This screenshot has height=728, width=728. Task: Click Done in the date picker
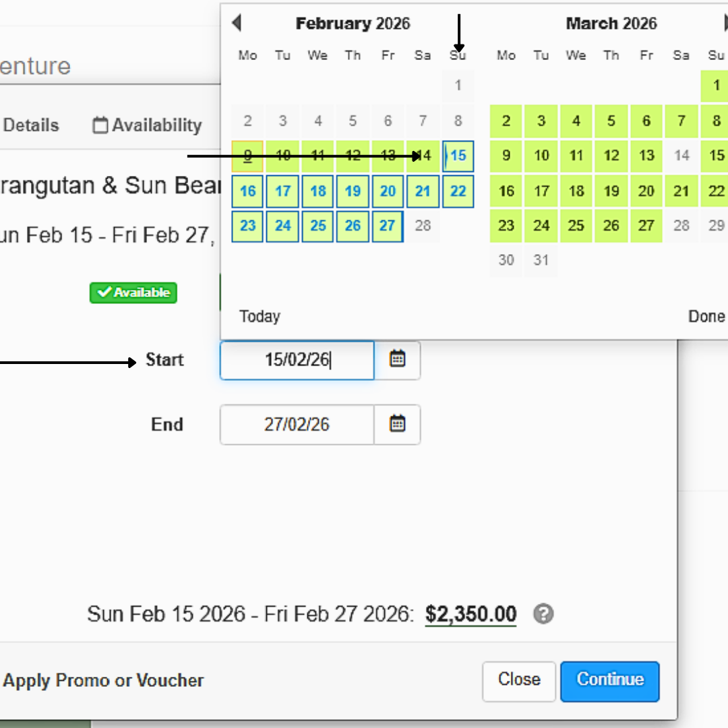point(706,317)
